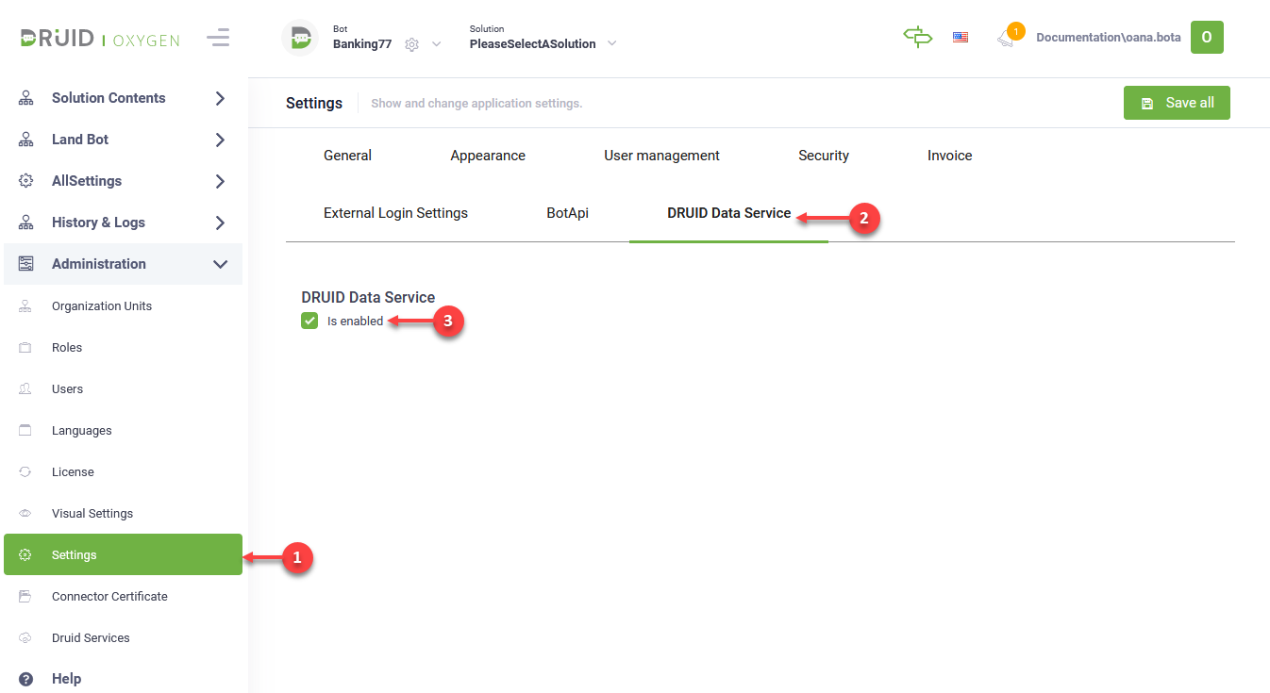The width and height of the screenshot is (1270, 693).
Task: Click the Help question mark icon
Action: click(x=26, y=679)
